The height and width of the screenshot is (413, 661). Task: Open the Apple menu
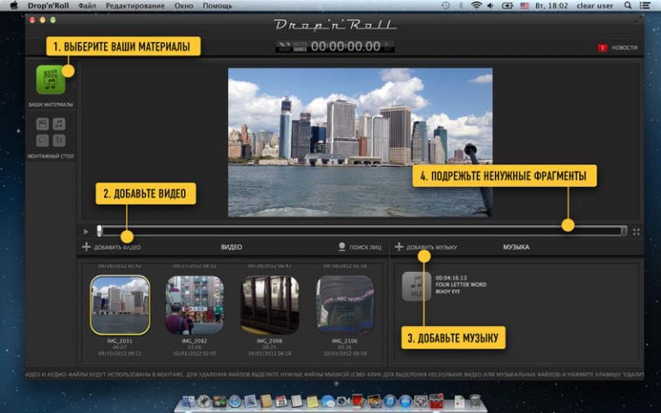[14, 5]
